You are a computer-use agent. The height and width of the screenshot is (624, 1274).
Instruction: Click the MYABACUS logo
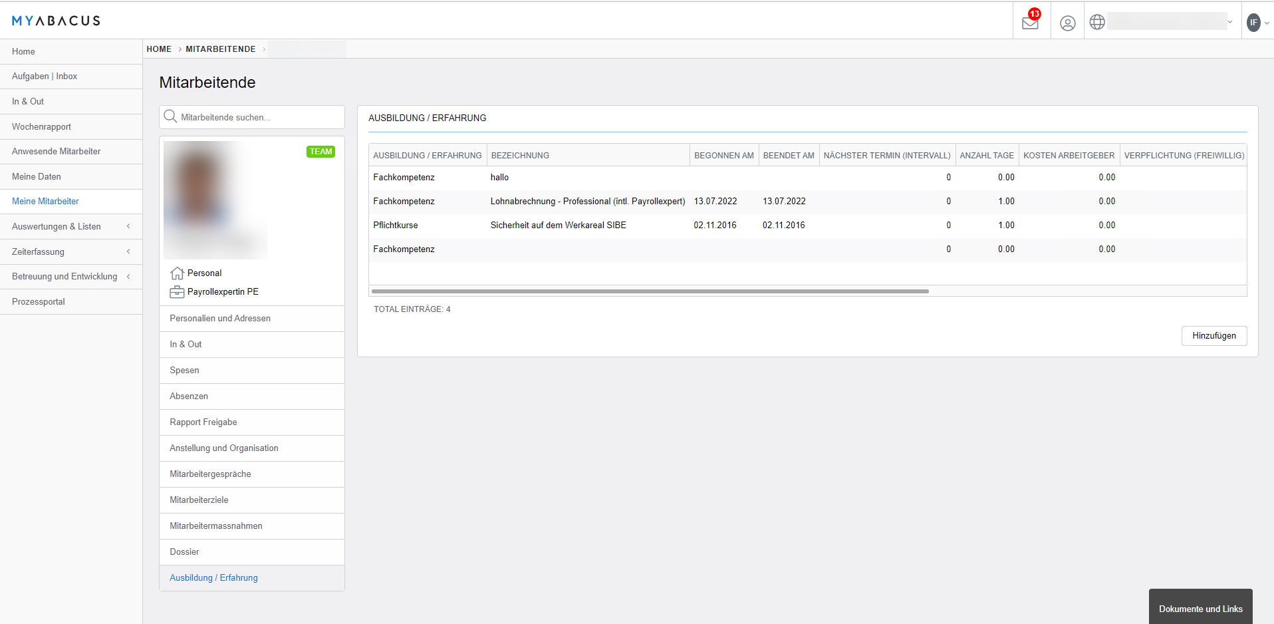(x=56, y=21)
